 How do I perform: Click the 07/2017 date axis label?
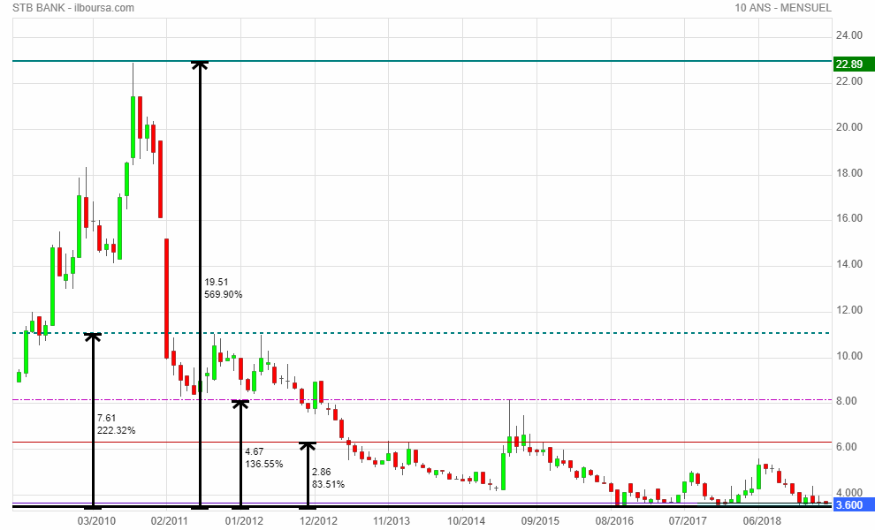[x=688, y=521]
